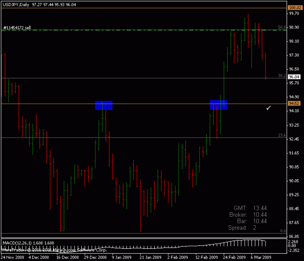Screen dimensions: 304x261
Task: Click the 16 Dec 2008 date label
Action: click(x=68, y=258)
